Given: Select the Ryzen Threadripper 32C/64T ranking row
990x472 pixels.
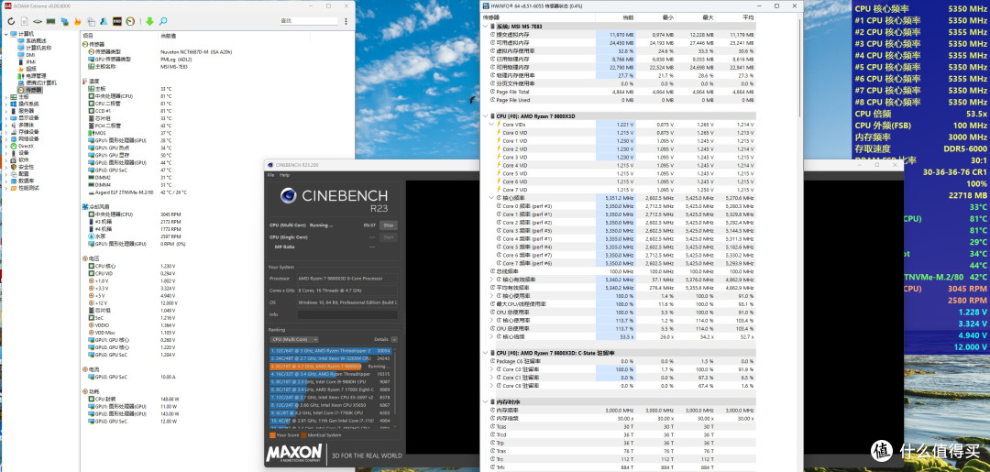Looking at the screenshot, I should point(331,351).
